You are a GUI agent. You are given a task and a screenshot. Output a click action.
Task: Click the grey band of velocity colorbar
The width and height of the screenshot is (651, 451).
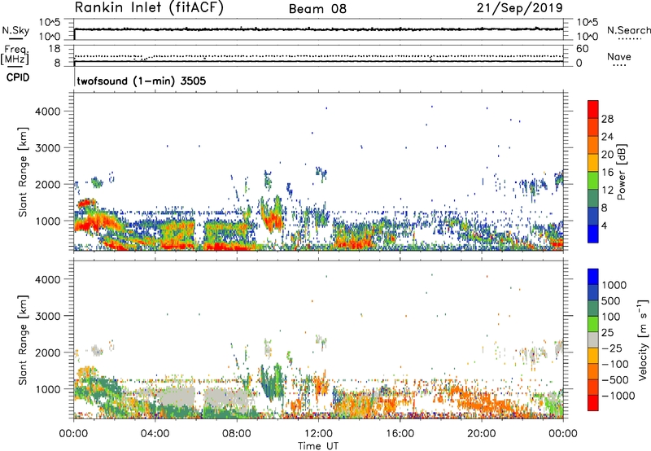(593, 339)
